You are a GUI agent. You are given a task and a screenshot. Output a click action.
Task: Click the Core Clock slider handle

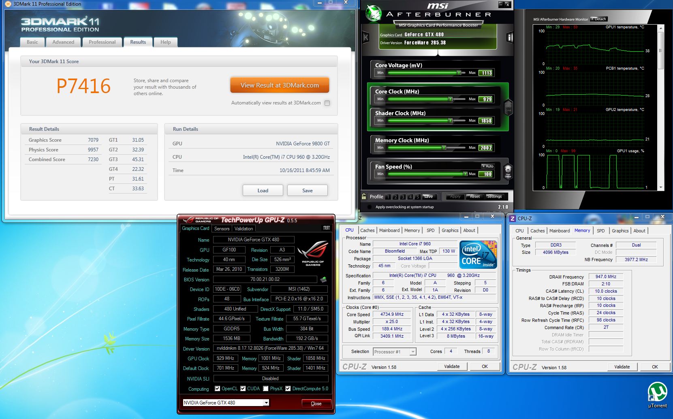pyautogui.click(x=450, y=99)
